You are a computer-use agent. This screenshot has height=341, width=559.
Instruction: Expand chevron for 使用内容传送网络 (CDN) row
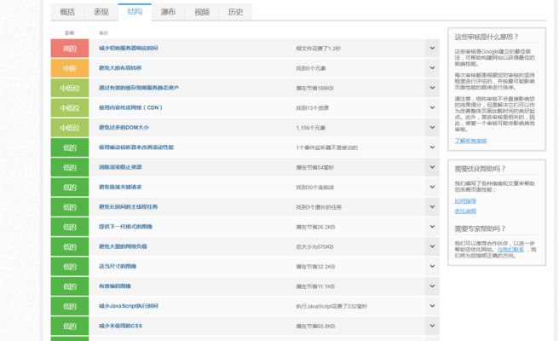pos(432,108)
